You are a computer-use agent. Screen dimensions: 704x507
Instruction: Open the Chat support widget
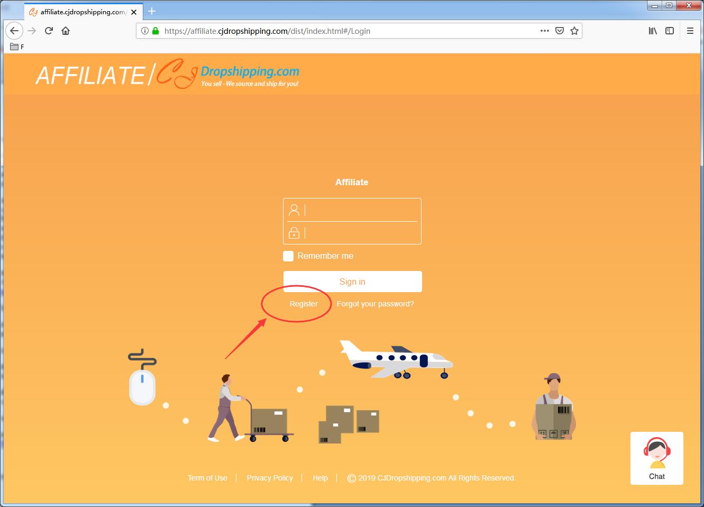(x=656, y=458)
